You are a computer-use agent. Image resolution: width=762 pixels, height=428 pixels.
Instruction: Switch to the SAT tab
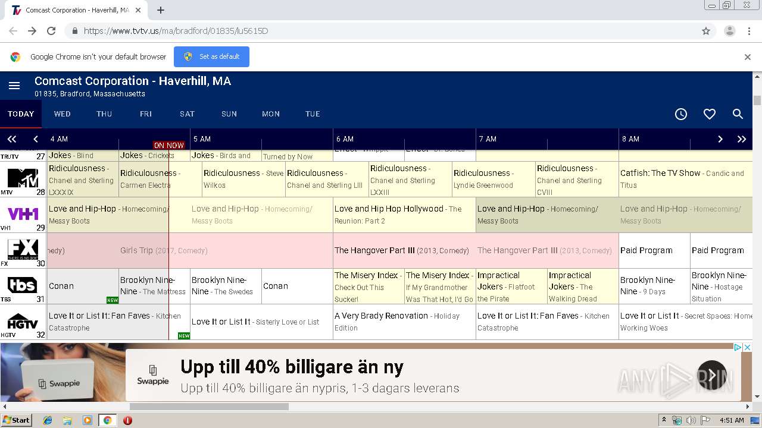(x=188, y=114)
